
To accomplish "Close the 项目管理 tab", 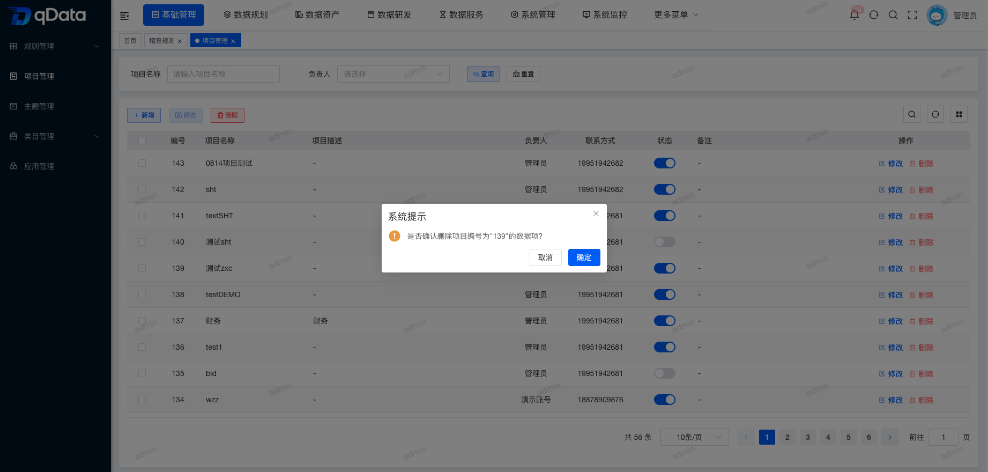I will pyautogui.click(x=233, y=41).
